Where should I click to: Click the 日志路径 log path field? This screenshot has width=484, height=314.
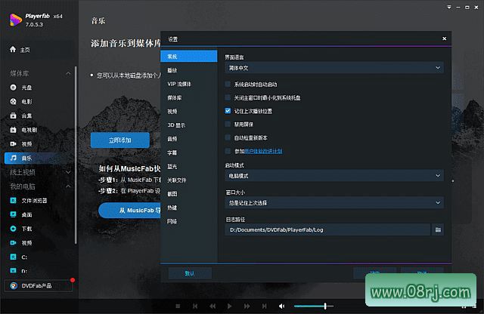pos(327,230)
